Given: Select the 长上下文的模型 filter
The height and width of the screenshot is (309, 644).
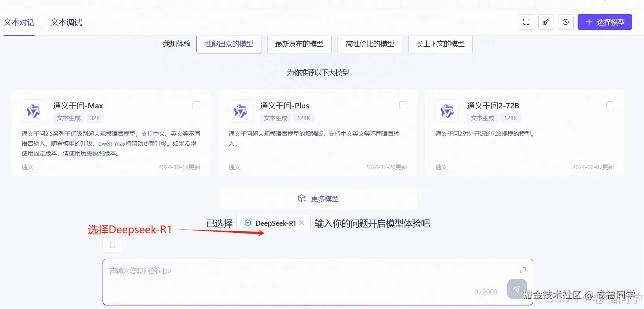Looking at the screenshot, I should 440,44.
